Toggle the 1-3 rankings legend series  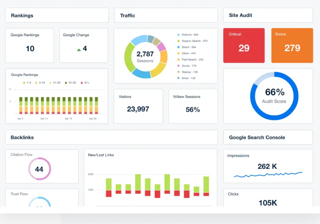[27, 83]
